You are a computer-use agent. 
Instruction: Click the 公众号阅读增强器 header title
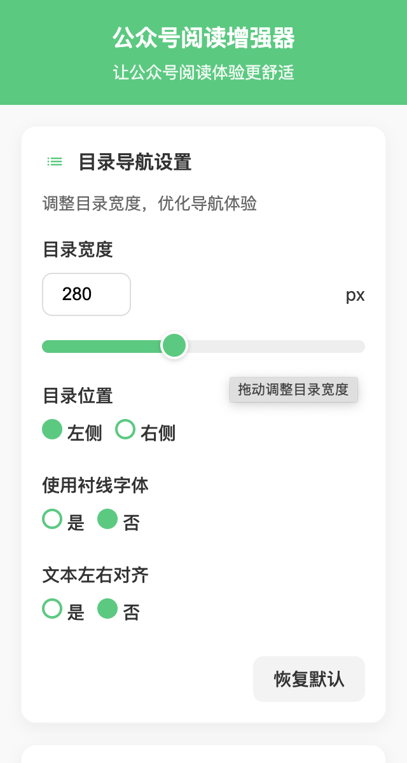203,39
